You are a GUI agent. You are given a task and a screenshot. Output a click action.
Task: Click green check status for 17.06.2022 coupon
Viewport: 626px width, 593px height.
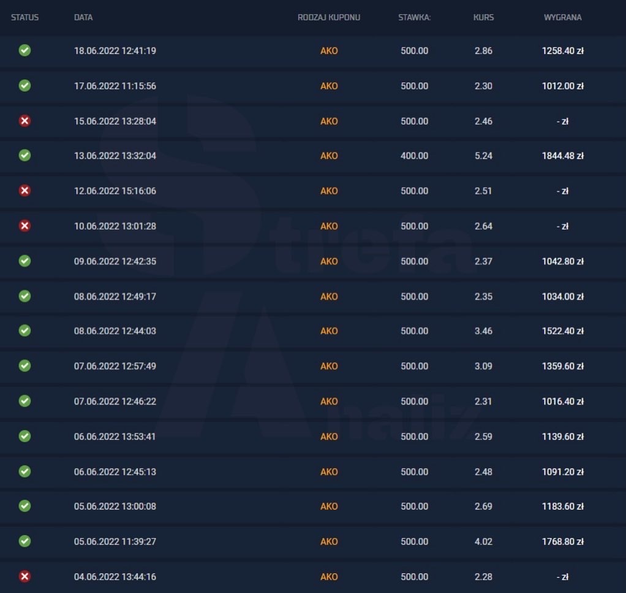(x=25, y=85)
